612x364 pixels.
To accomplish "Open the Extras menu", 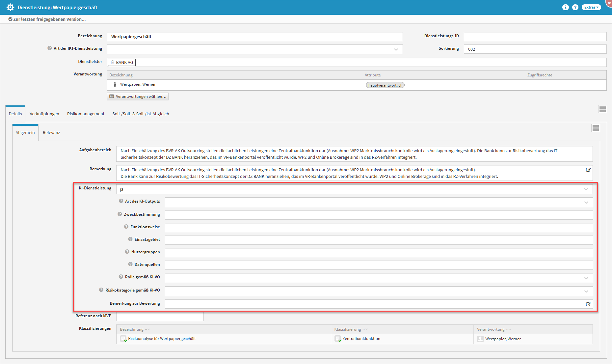I will point(591,7).
